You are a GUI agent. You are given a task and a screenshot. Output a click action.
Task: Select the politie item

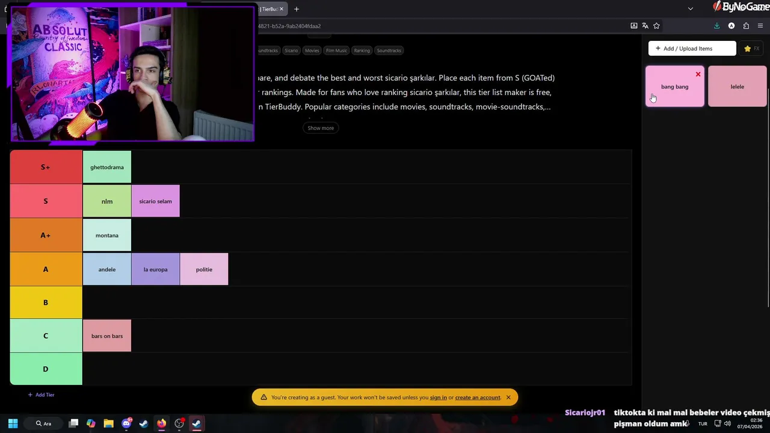point(204,269)
